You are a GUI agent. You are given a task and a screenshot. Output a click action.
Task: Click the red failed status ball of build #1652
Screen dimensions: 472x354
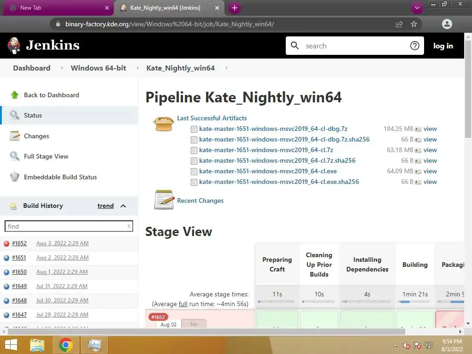[6, 243]
